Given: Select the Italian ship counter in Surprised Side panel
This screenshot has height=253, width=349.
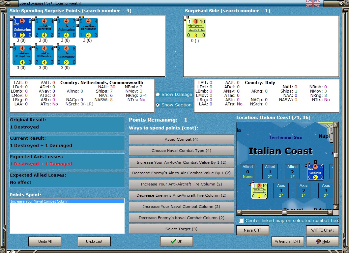Looking at the screenshot, I should tap(196, 28).
